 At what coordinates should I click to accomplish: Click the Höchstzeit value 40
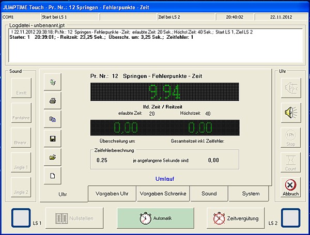pyautogui.click(x=208, y=114)
